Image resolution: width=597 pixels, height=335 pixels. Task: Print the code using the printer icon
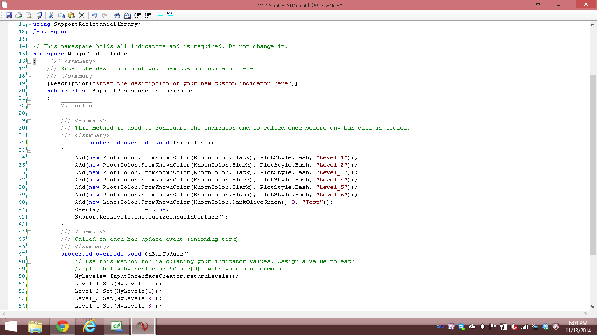coord(18,15)
